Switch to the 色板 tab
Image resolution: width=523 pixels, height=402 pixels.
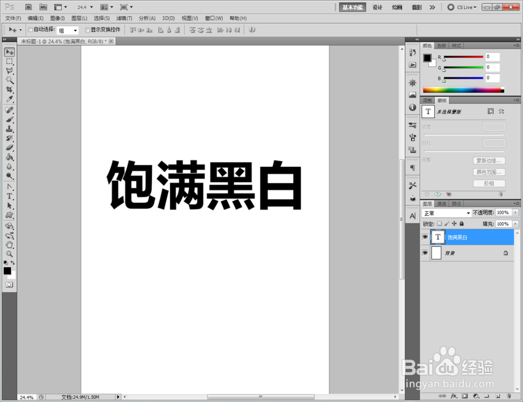[x=441, y=45]
